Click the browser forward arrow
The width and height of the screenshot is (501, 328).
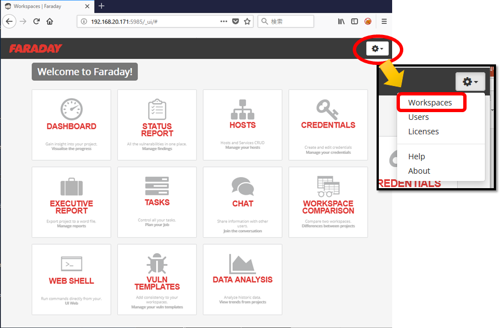click(x=23, y=22)
